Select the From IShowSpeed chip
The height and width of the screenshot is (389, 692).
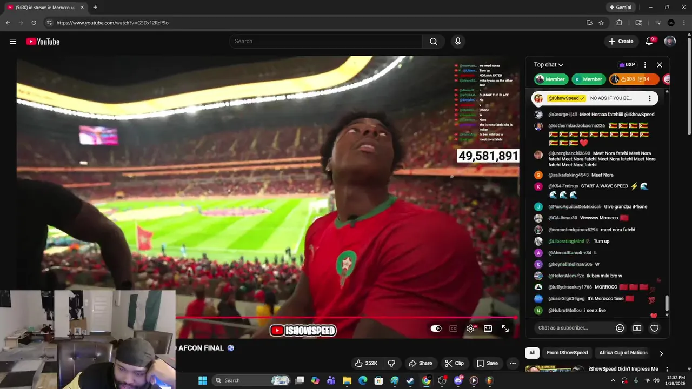tap(567, 353)
